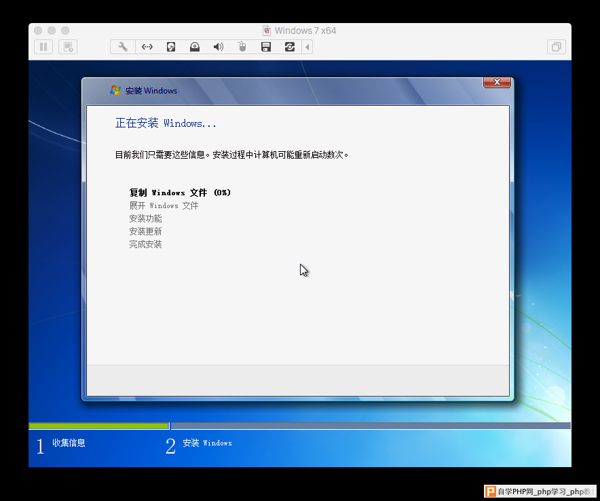Click the USB mouse device icon
This screenshot has width=600, height=501.
[242, 47]
